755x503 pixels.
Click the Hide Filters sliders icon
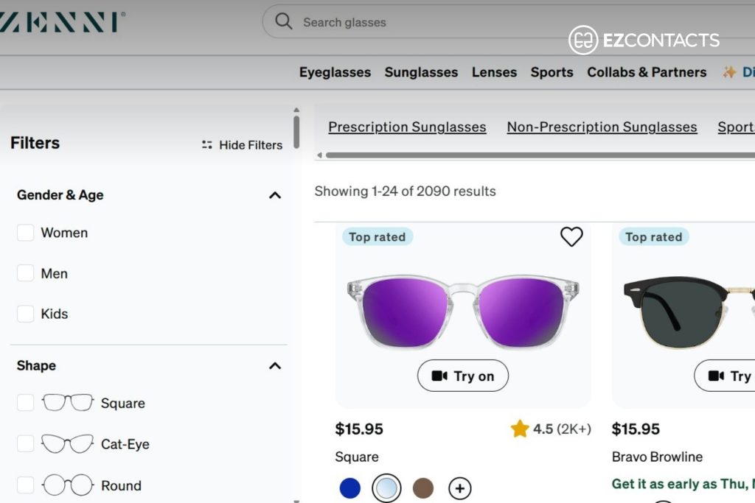coord(207,145)
